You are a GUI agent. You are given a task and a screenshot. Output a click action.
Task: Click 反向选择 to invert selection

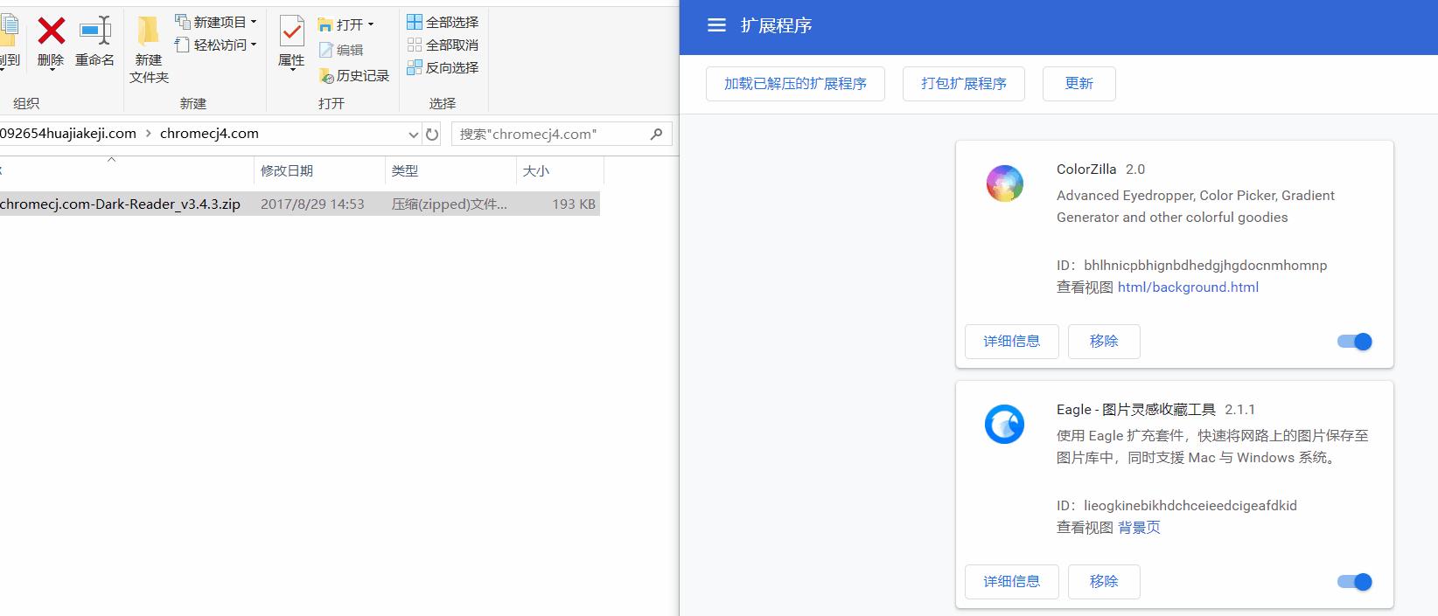[x=443, y=67]
